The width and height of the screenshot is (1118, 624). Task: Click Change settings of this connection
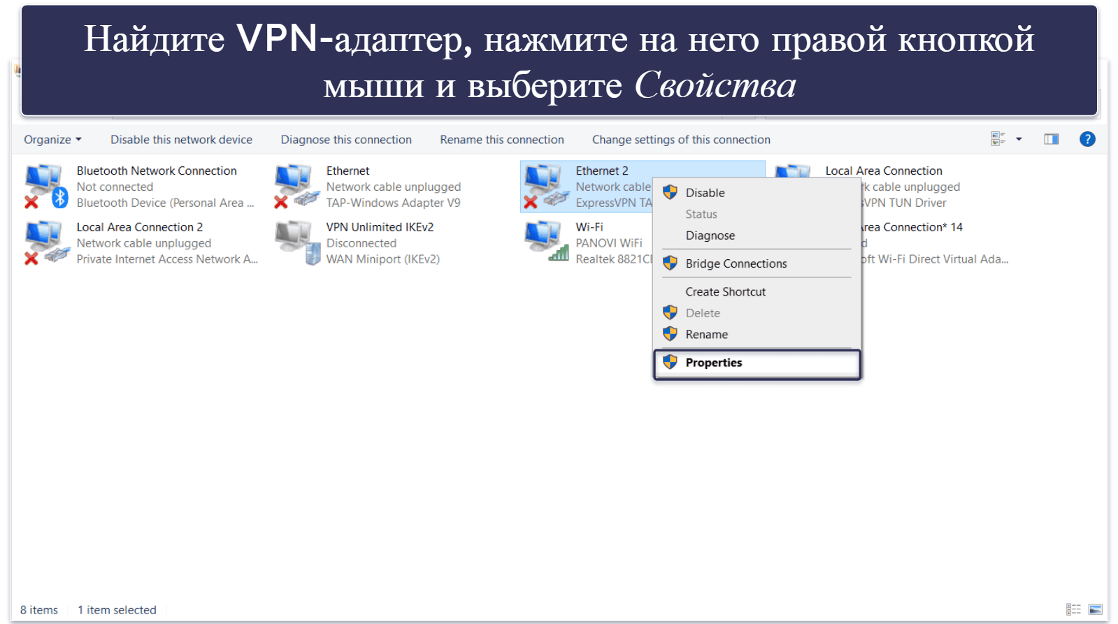[x=681, y=140]
